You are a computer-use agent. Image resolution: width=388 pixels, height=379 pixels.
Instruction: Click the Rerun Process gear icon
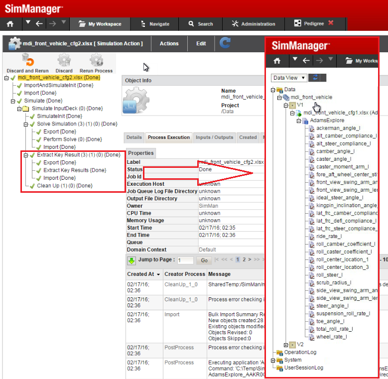click(x=96, y=60)
